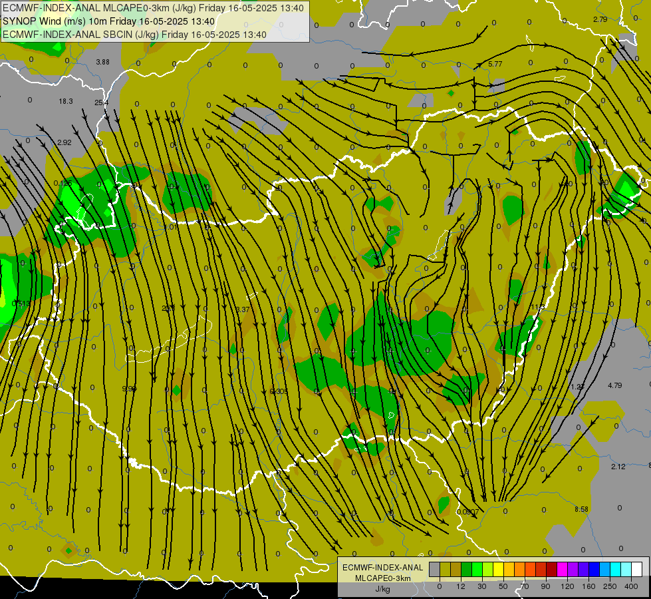This screenshot has height=599, width=651.
Task: Click the legend tick value 250
Action: tap(610, 586)
